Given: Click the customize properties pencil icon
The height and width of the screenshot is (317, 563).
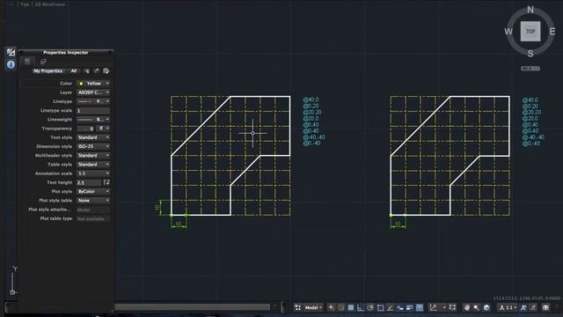Looking at the screenshot, I should [106, 71].
